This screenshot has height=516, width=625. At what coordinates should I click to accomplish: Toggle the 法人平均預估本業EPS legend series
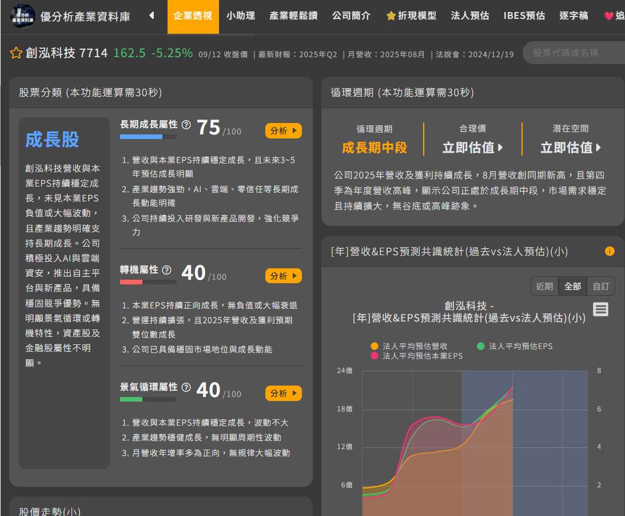416,356
